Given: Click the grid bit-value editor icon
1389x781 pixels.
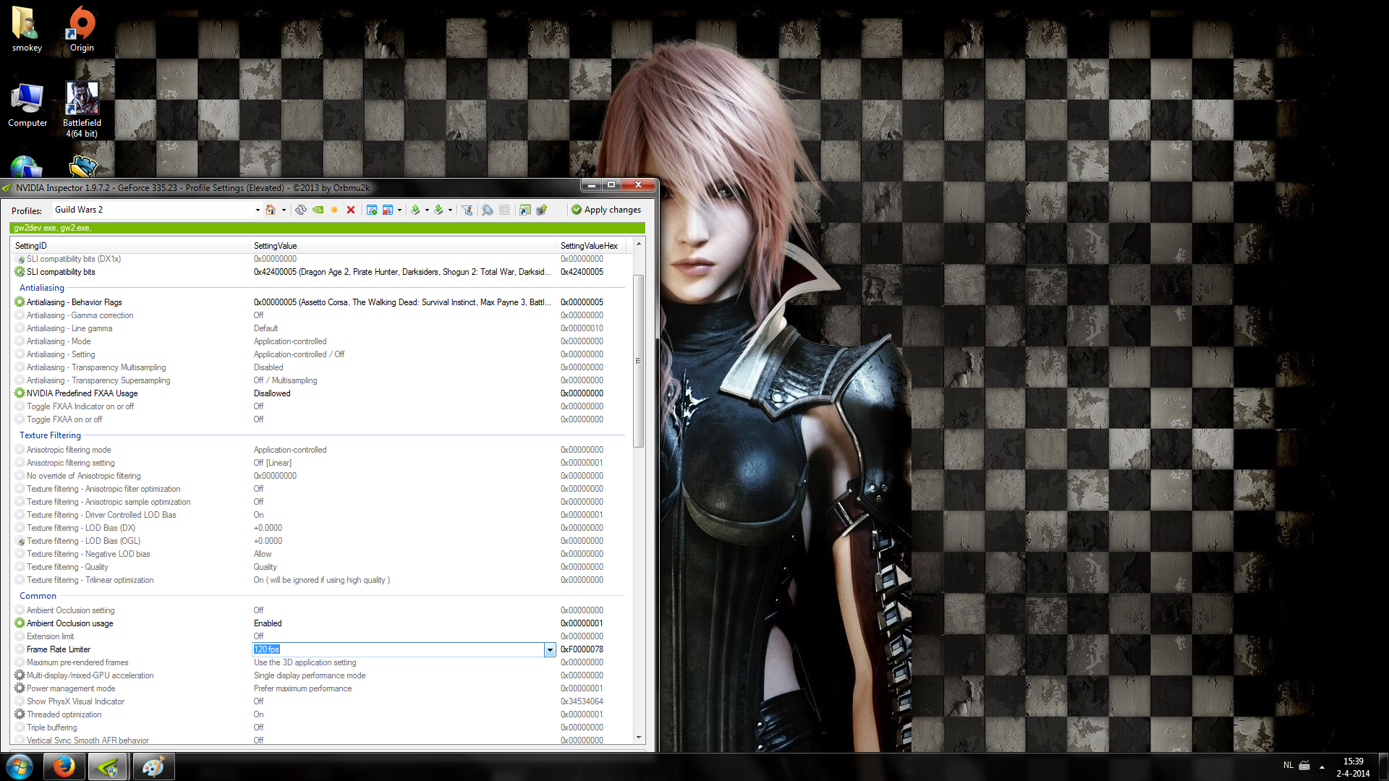Looking at the screenshot, I should (504, 210).
